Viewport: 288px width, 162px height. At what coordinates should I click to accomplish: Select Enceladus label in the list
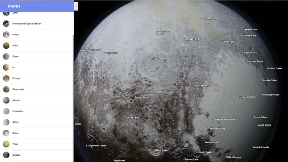18,111
